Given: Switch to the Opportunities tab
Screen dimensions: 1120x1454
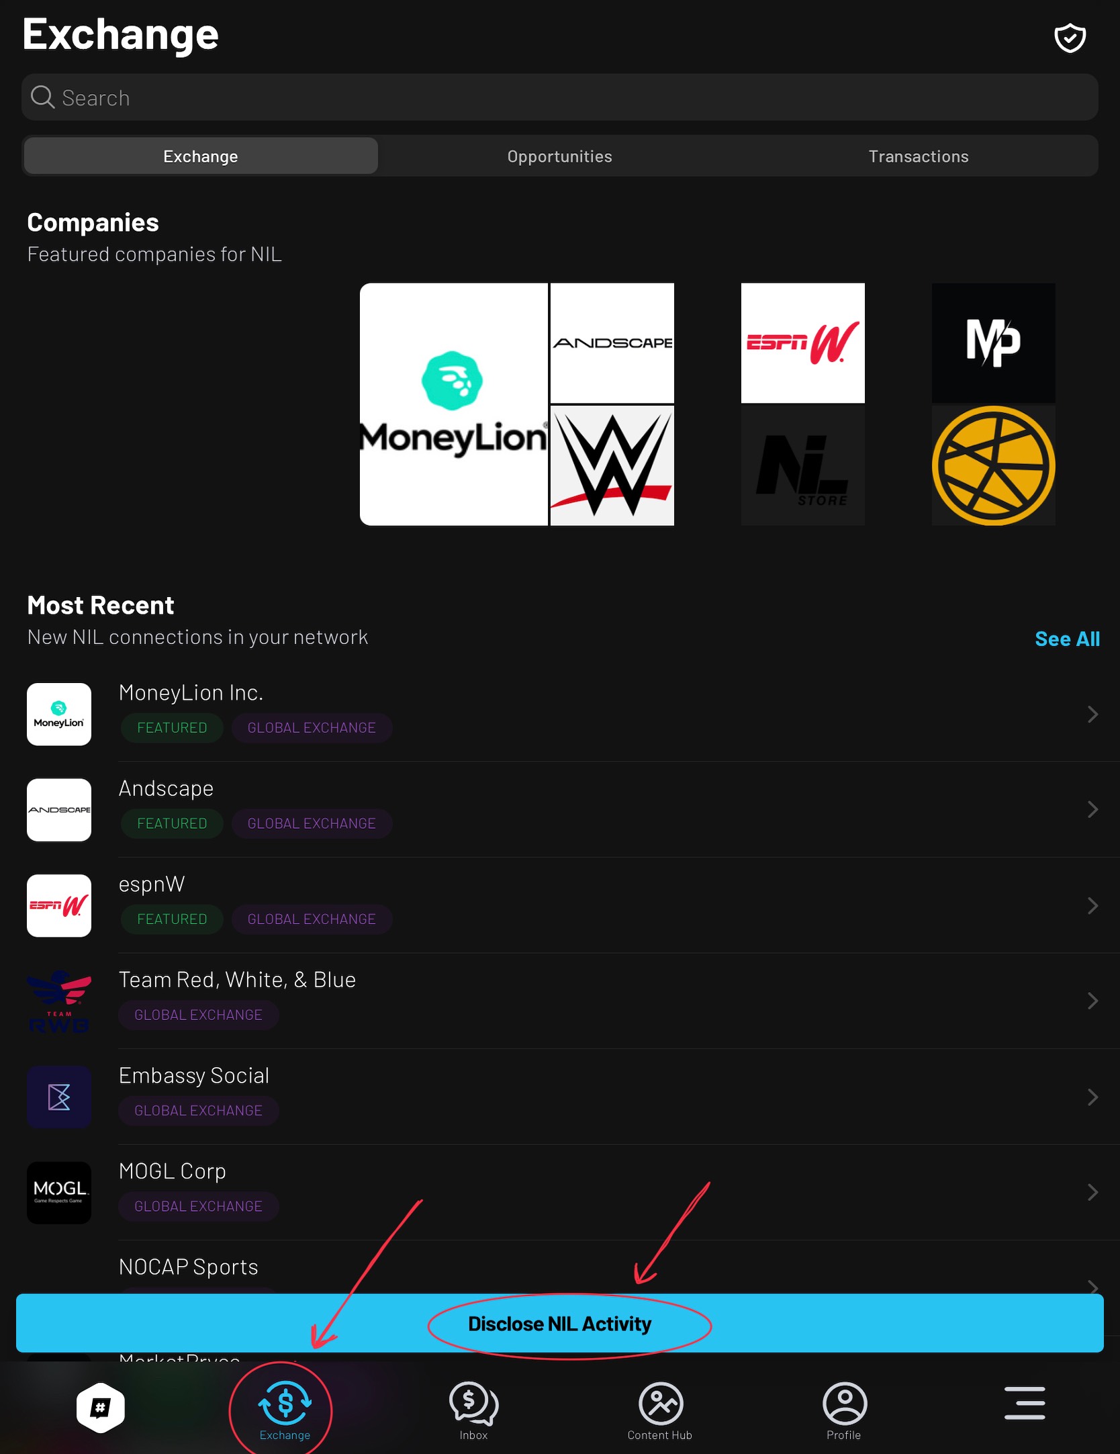Looking at the screenshot, I should click(559, 156).
